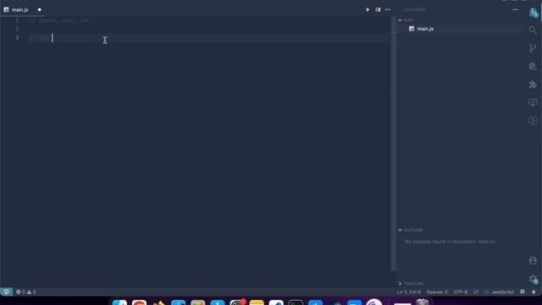This screenshot has height=305, width=542.
Task: Open editor More Actions menu
Action: pyautogui.click(x=388, y=9)
